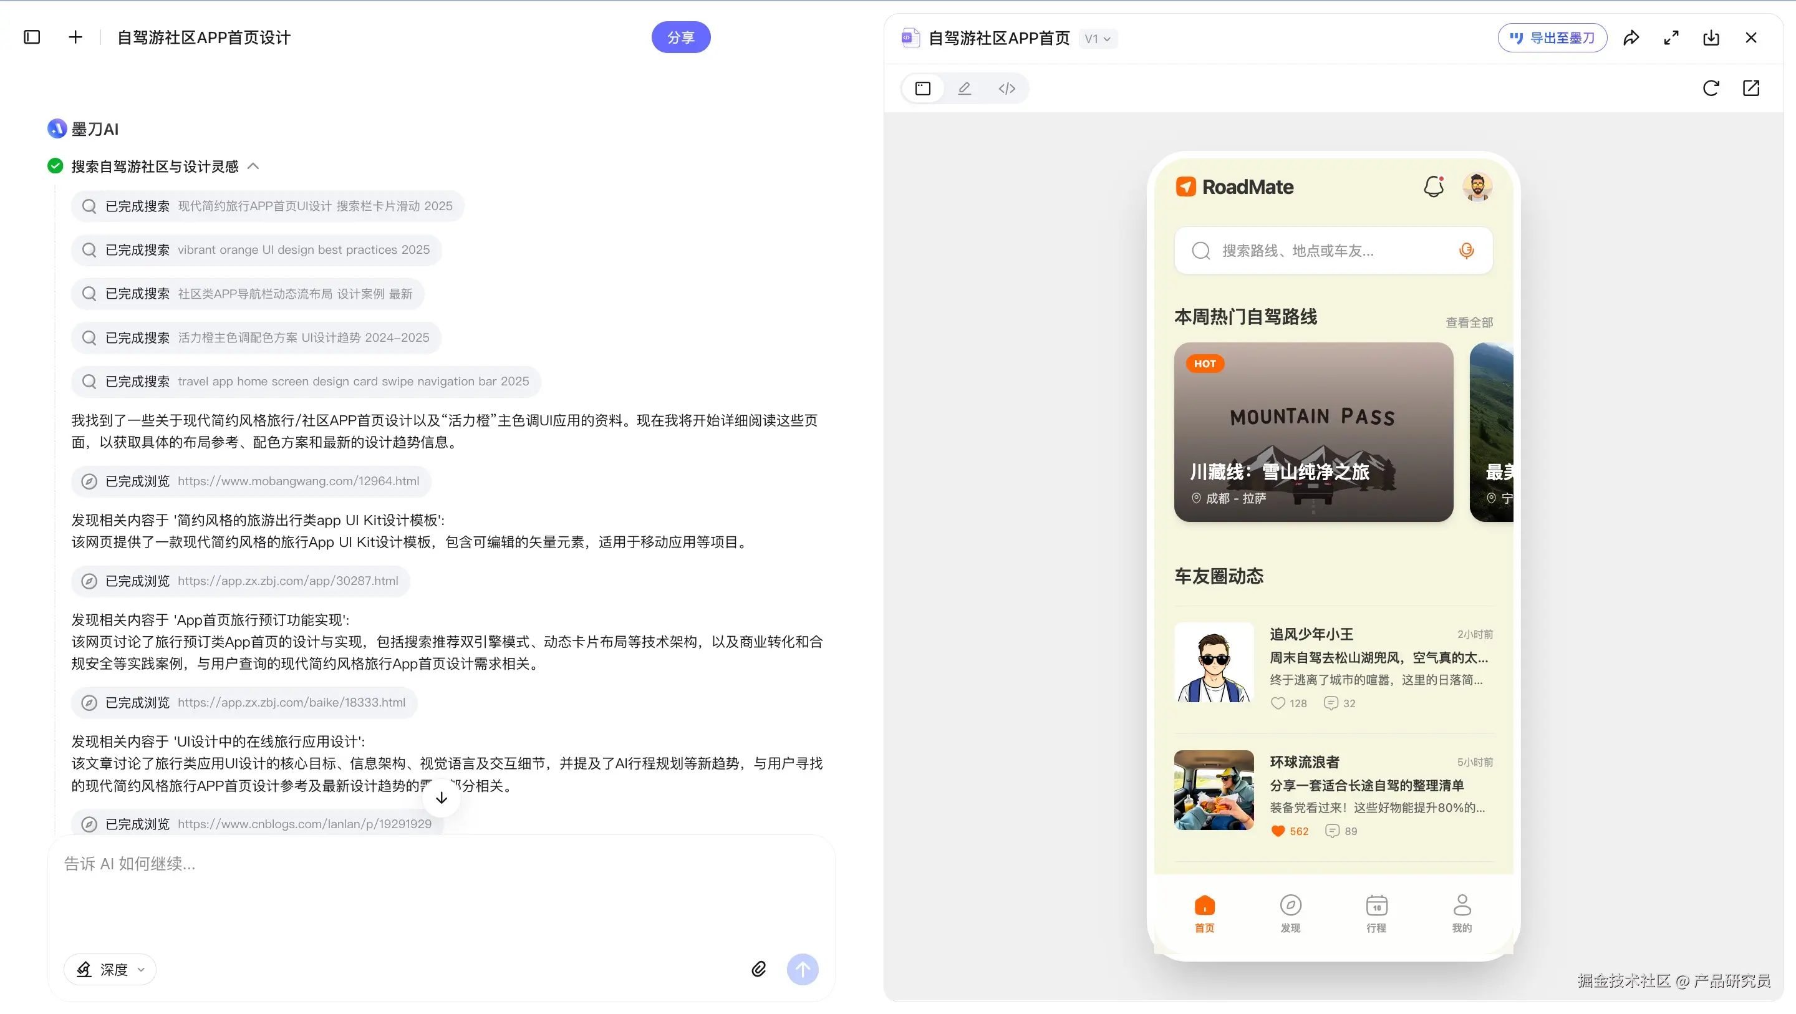The image size is (1796, 1014).
Task: Click the 导出至墨刀 button
Action: (x=1552, y=37)
